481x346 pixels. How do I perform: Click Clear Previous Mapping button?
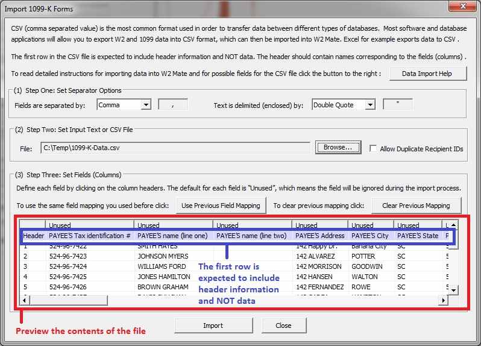click(x=416, y=206)
